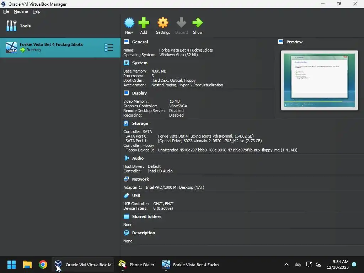Viewport: 364px width, 273px height.
Task: Launch Google Chrome from the taskbar
Action: tap(43, 264)
